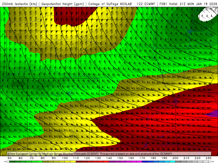Click the "Geopotential Height (gpm)" header label

(x=63, y=4)
